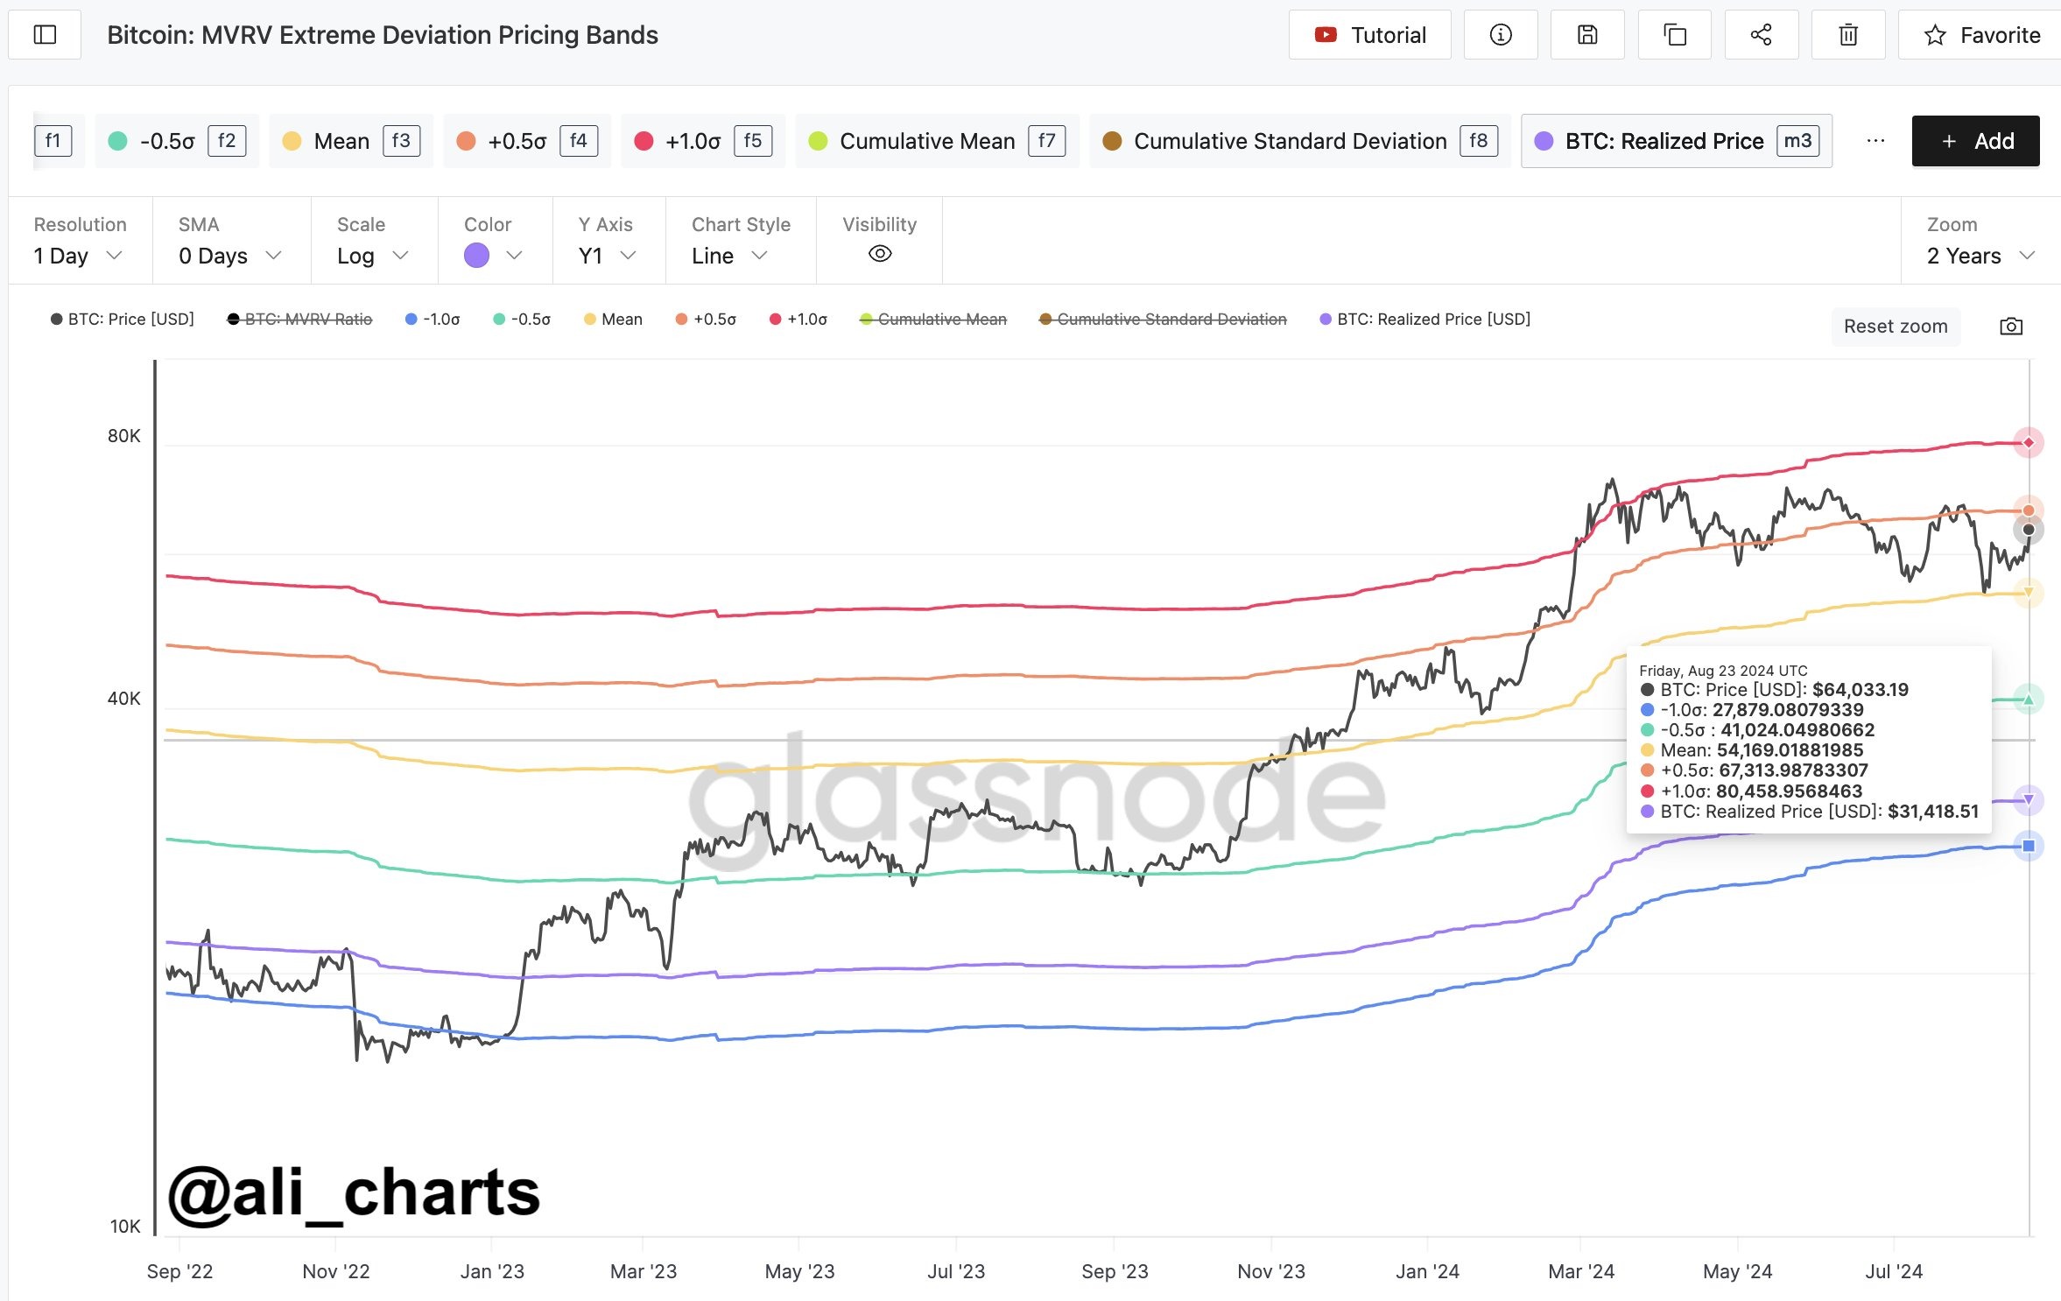
Task: Click the Add metric button
Action: [1975, 141]
